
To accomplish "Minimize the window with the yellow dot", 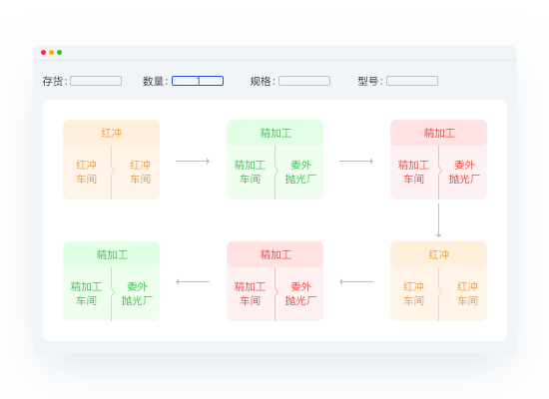I will 52,53.
